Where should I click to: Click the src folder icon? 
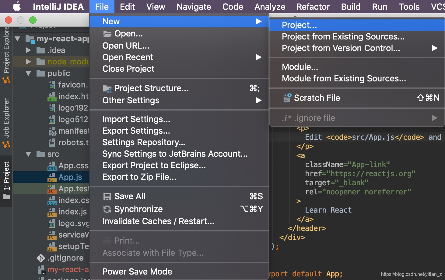tap(41, 154)
